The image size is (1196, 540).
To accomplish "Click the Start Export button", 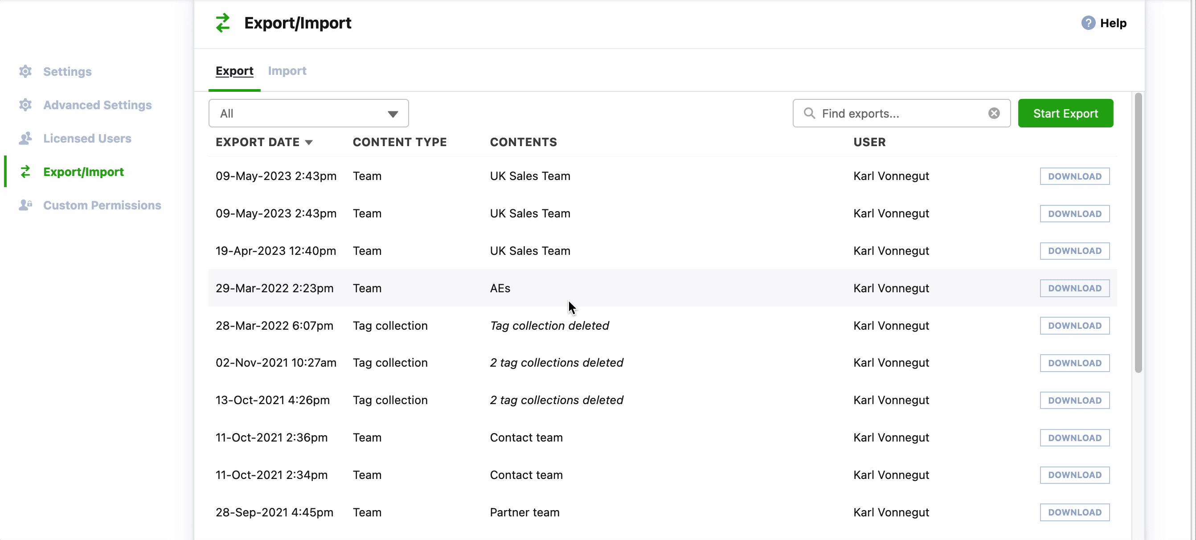I will pyautogui.click(x=1065, y=113).
